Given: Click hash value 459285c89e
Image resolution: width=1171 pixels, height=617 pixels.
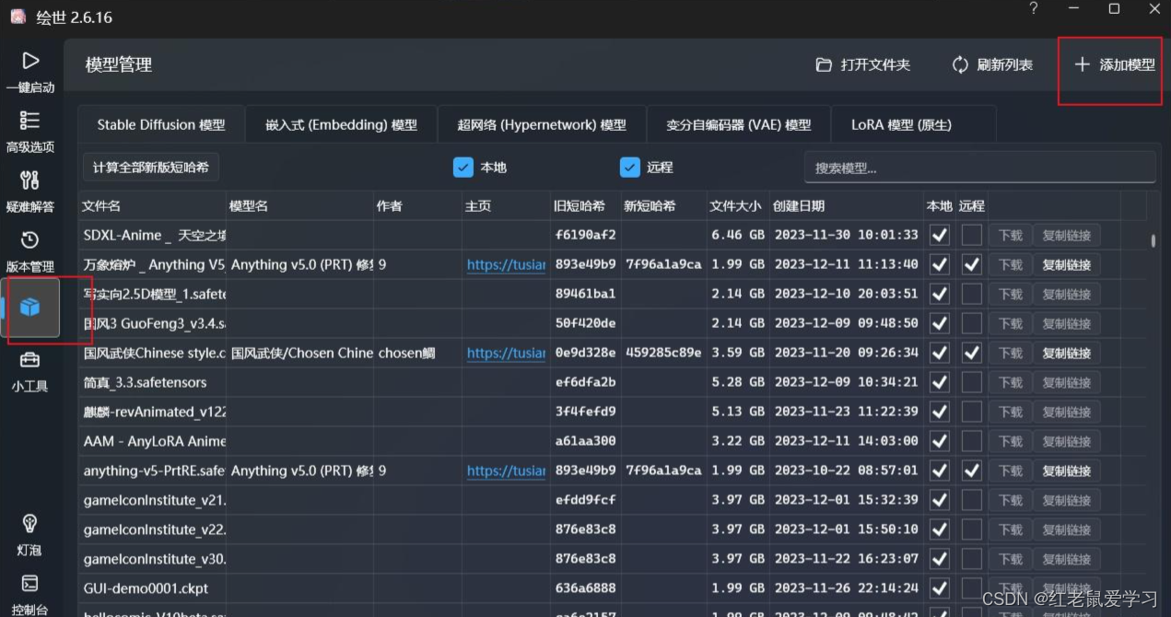Looking at the screenshot, I should click(x=663, y=353).
